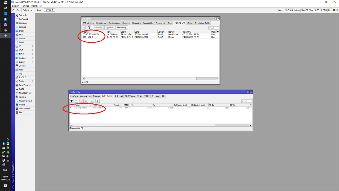Click the Disable X in the Interface List toolbar
This screenshot has height=191, width=339.
click(86, 101)
